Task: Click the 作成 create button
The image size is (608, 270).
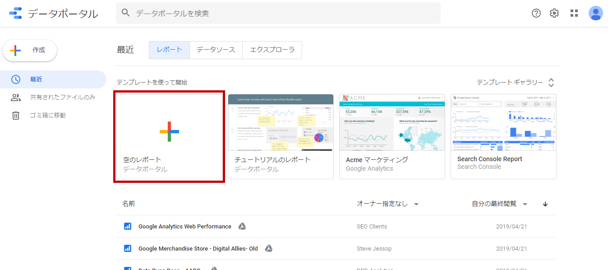Action: pos(30,50)
